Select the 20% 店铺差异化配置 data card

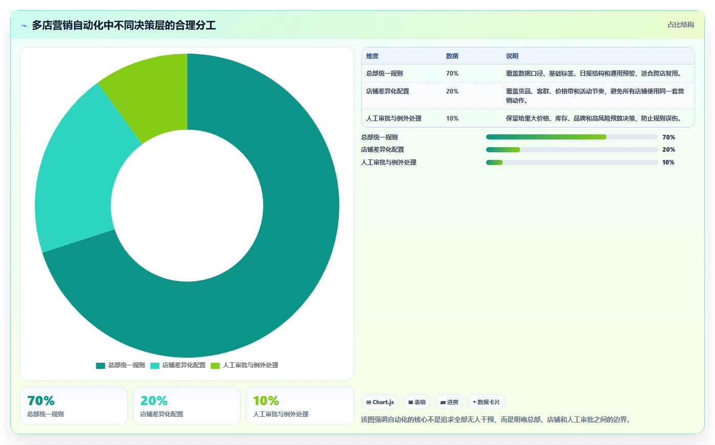[x=187, y=406]
